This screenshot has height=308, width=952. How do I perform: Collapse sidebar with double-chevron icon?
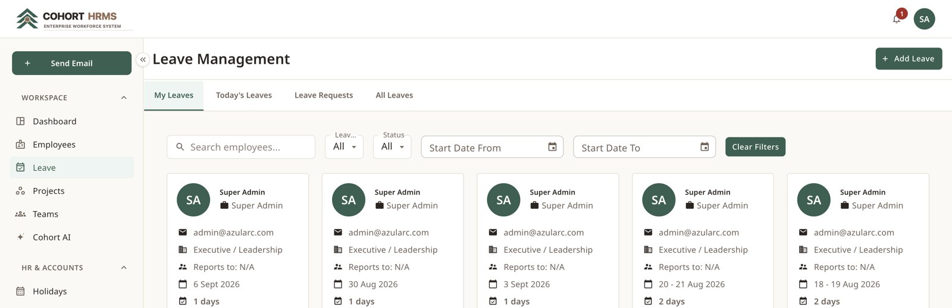[143, 59]
